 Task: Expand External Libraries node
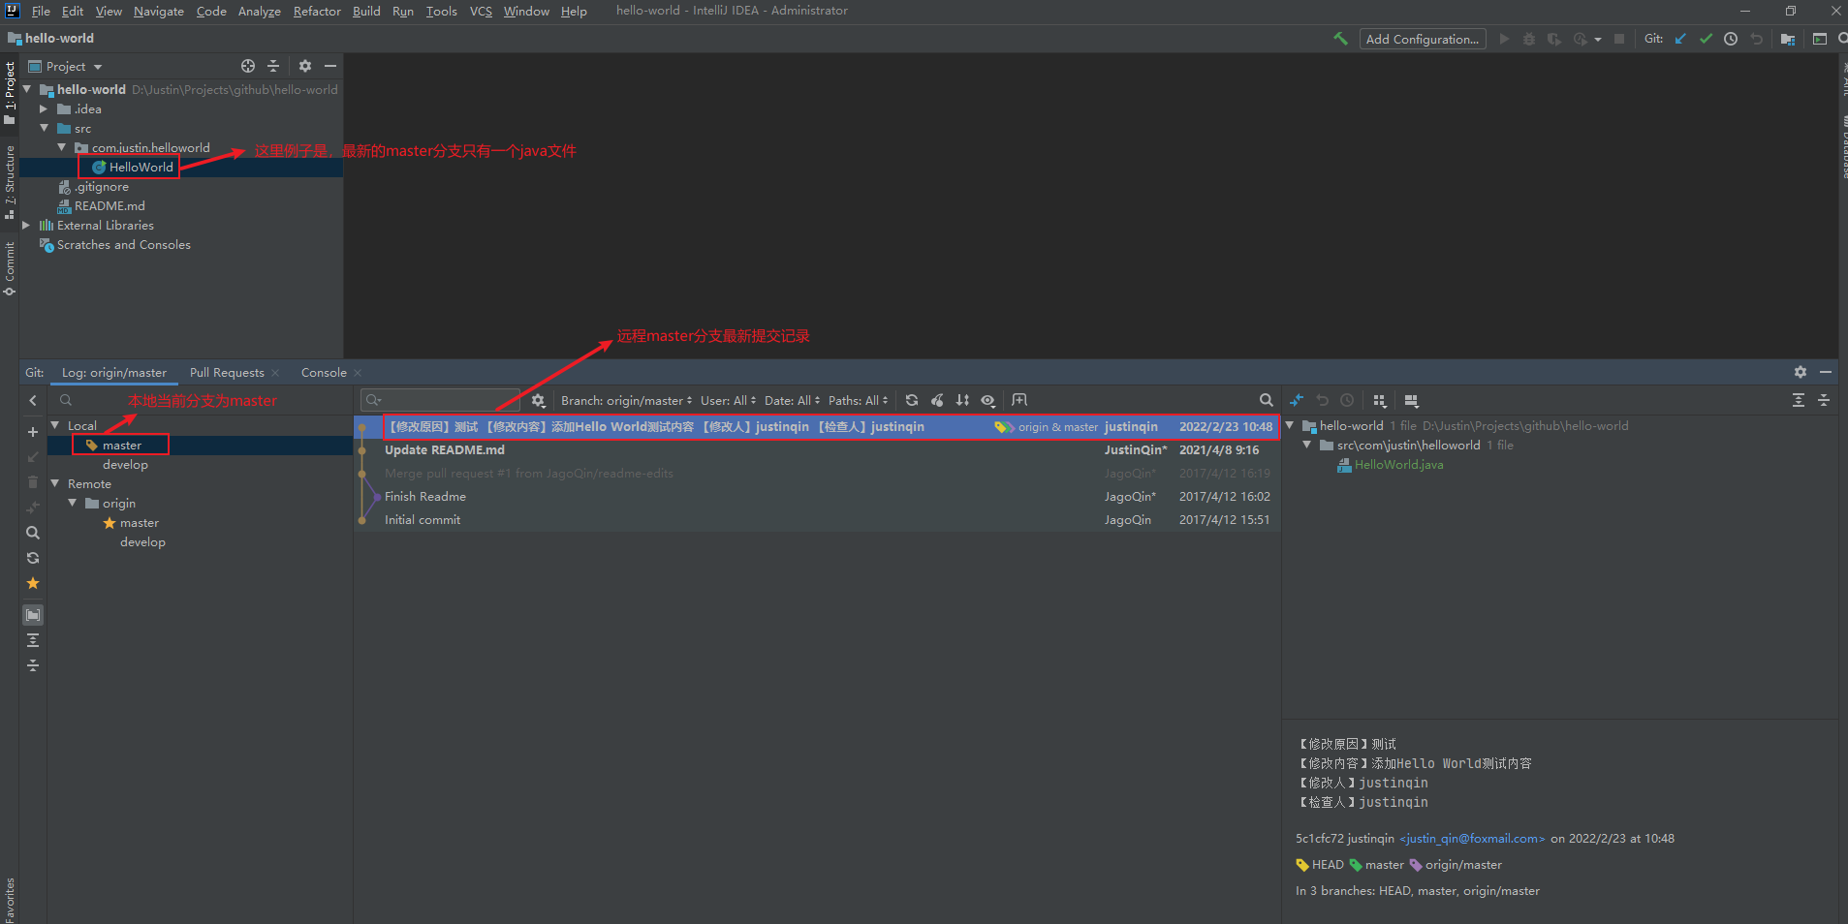pyautogui.click(x=26, y=225)
